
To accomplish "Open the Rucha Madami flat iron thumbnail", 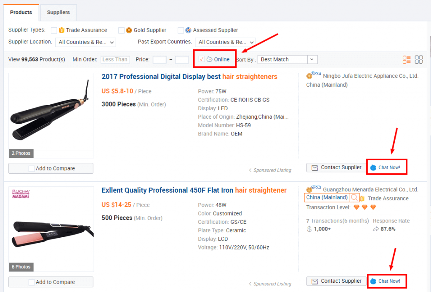I will (x=51, y=229).
